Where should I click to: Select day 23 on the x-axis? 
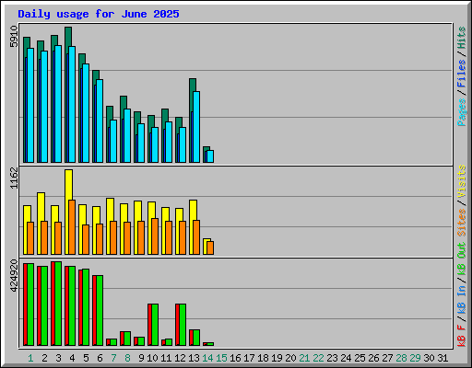coord(332,358)
